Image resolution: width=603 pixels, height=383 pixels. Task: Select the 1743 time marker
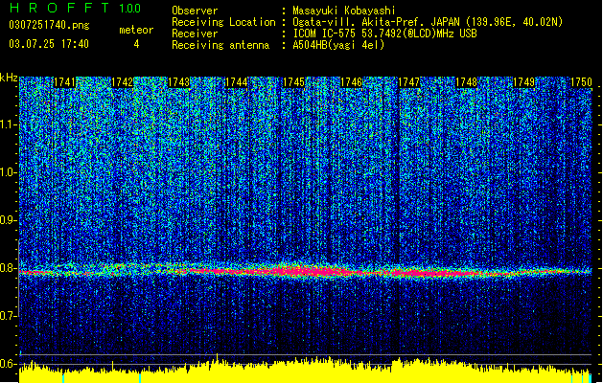coord(179,82)
